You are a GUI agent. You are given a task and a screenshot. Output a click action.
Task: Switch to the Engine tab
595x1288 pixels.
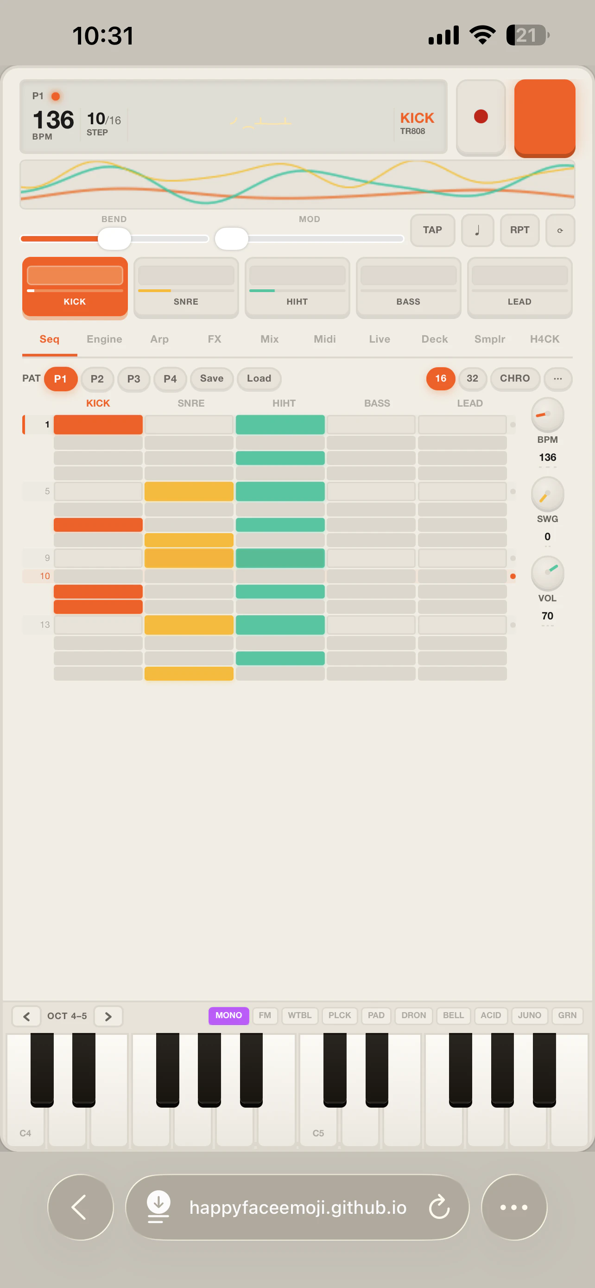tap(104, 339)
